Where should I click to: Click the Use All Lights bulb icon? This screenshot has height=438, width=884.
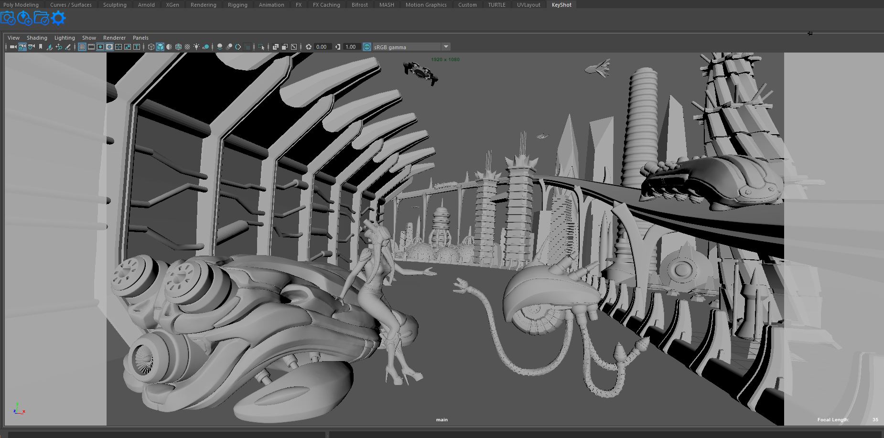tap(196, 47)
